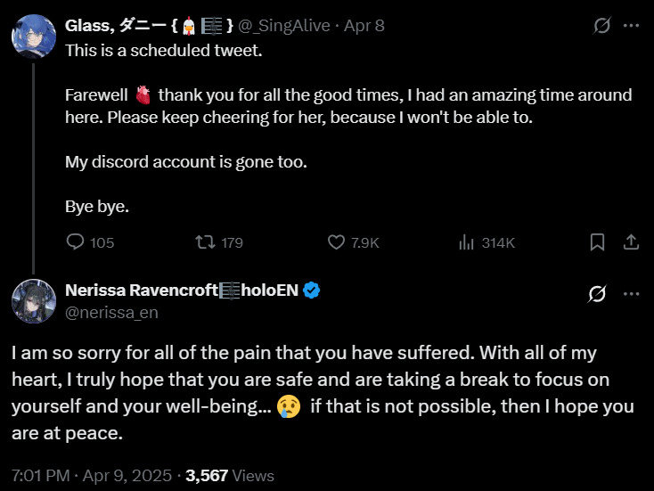Click the Grok icon on Glass's tweet
This screenshot has height=491, width=654.
[x=601, y=26]
